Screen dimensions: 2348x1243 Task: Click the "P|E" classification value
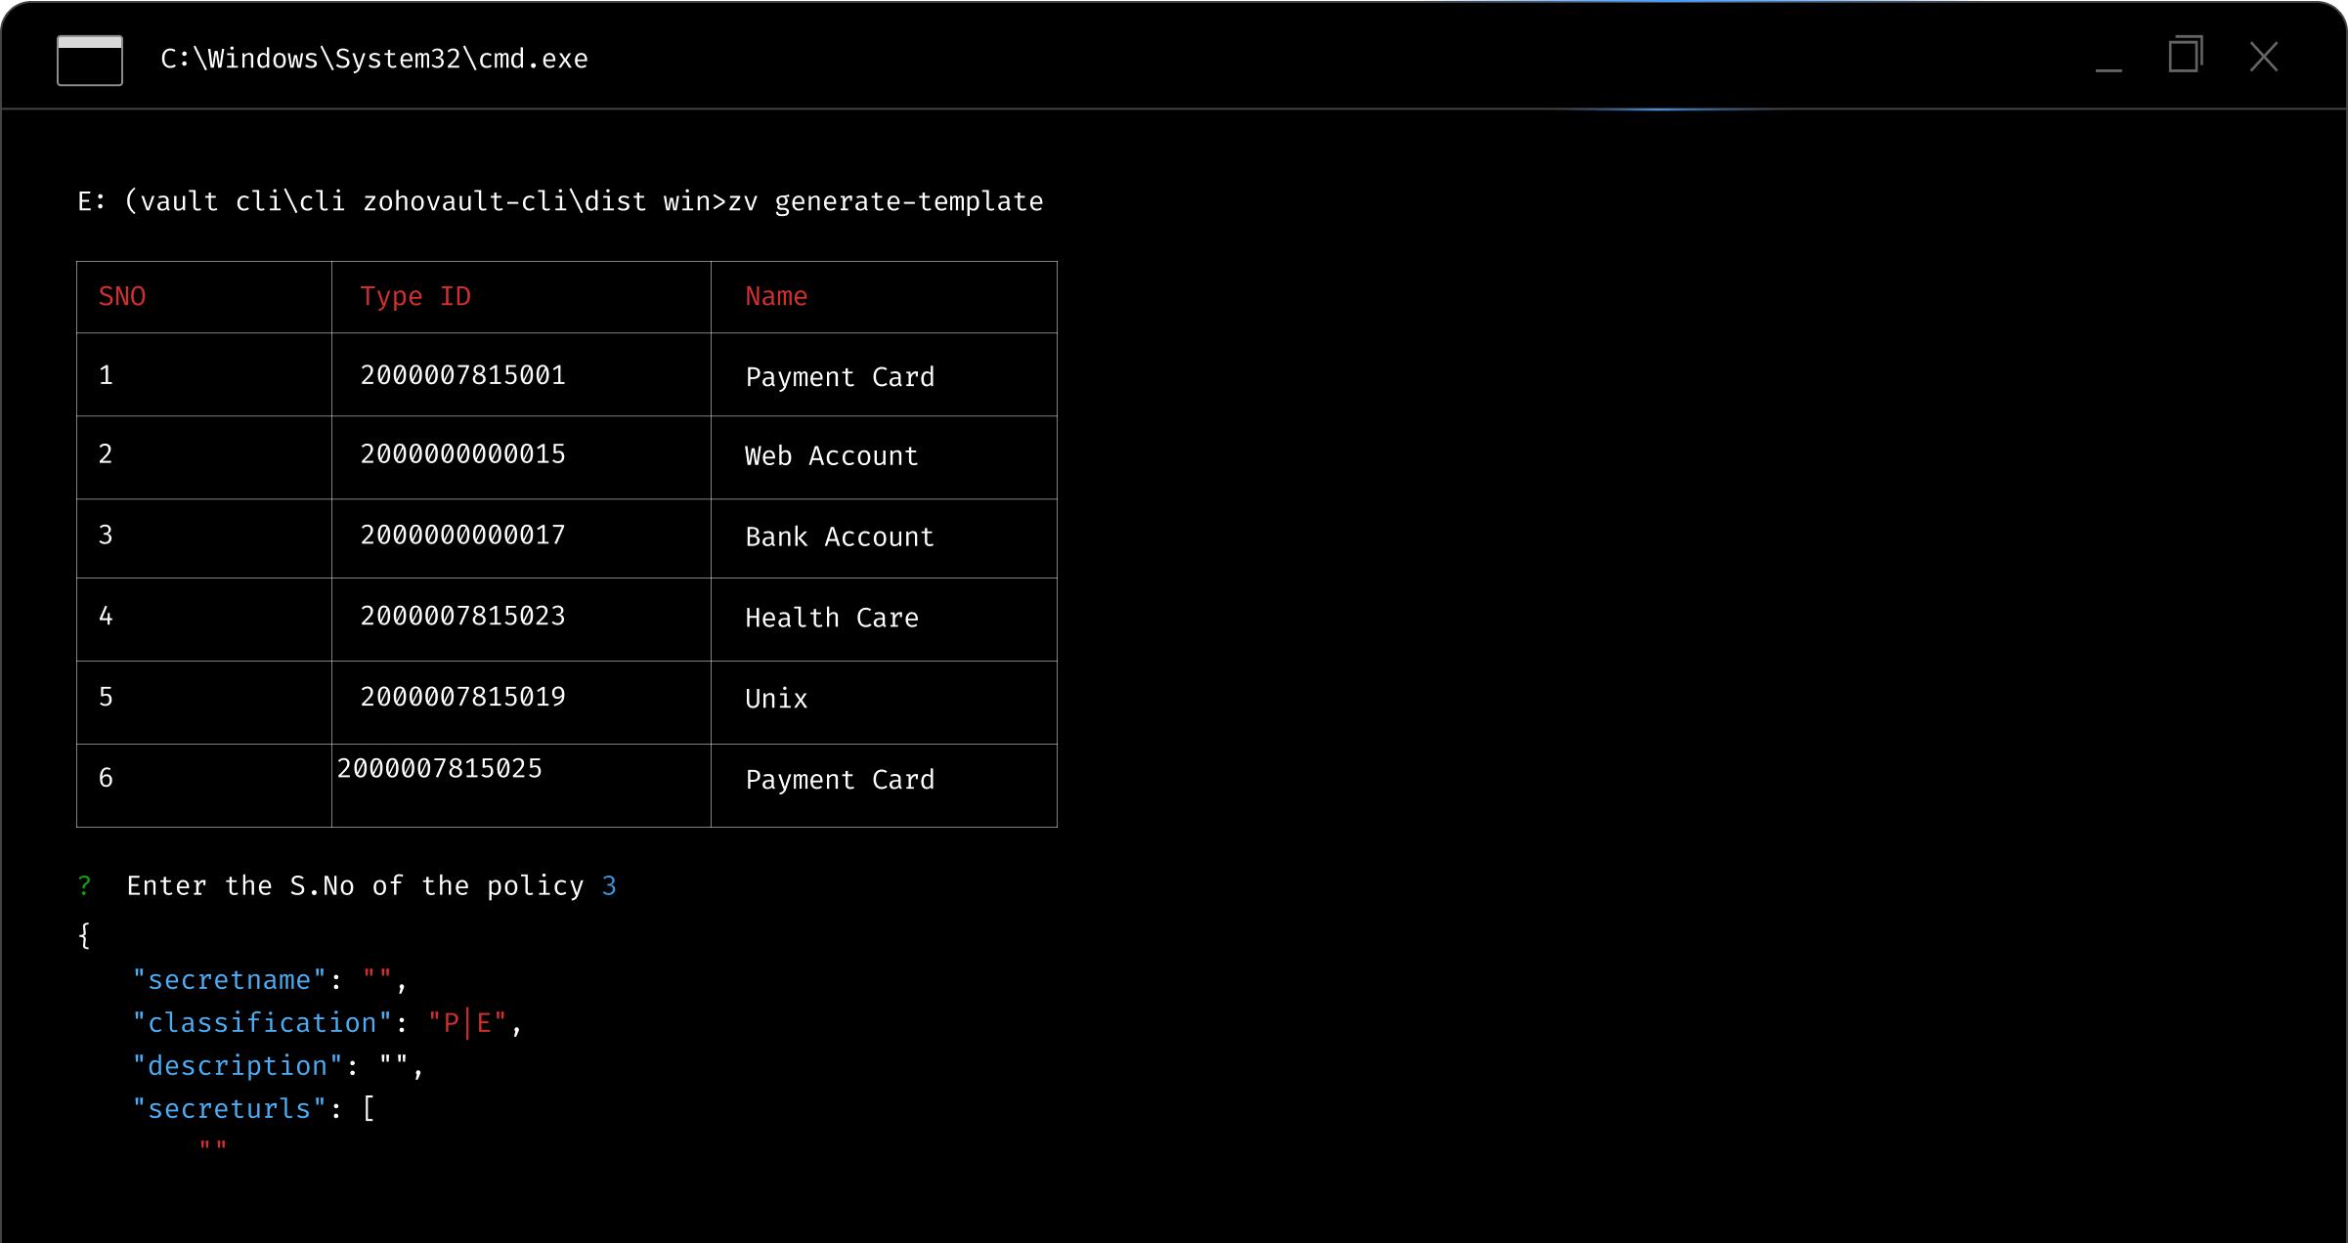(x=467, y=1023)
